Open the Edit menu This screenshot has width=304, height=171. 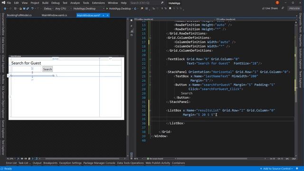click(16, 3)
